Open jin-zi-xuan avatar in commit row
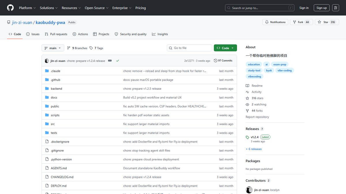 (x=47, y=61)
